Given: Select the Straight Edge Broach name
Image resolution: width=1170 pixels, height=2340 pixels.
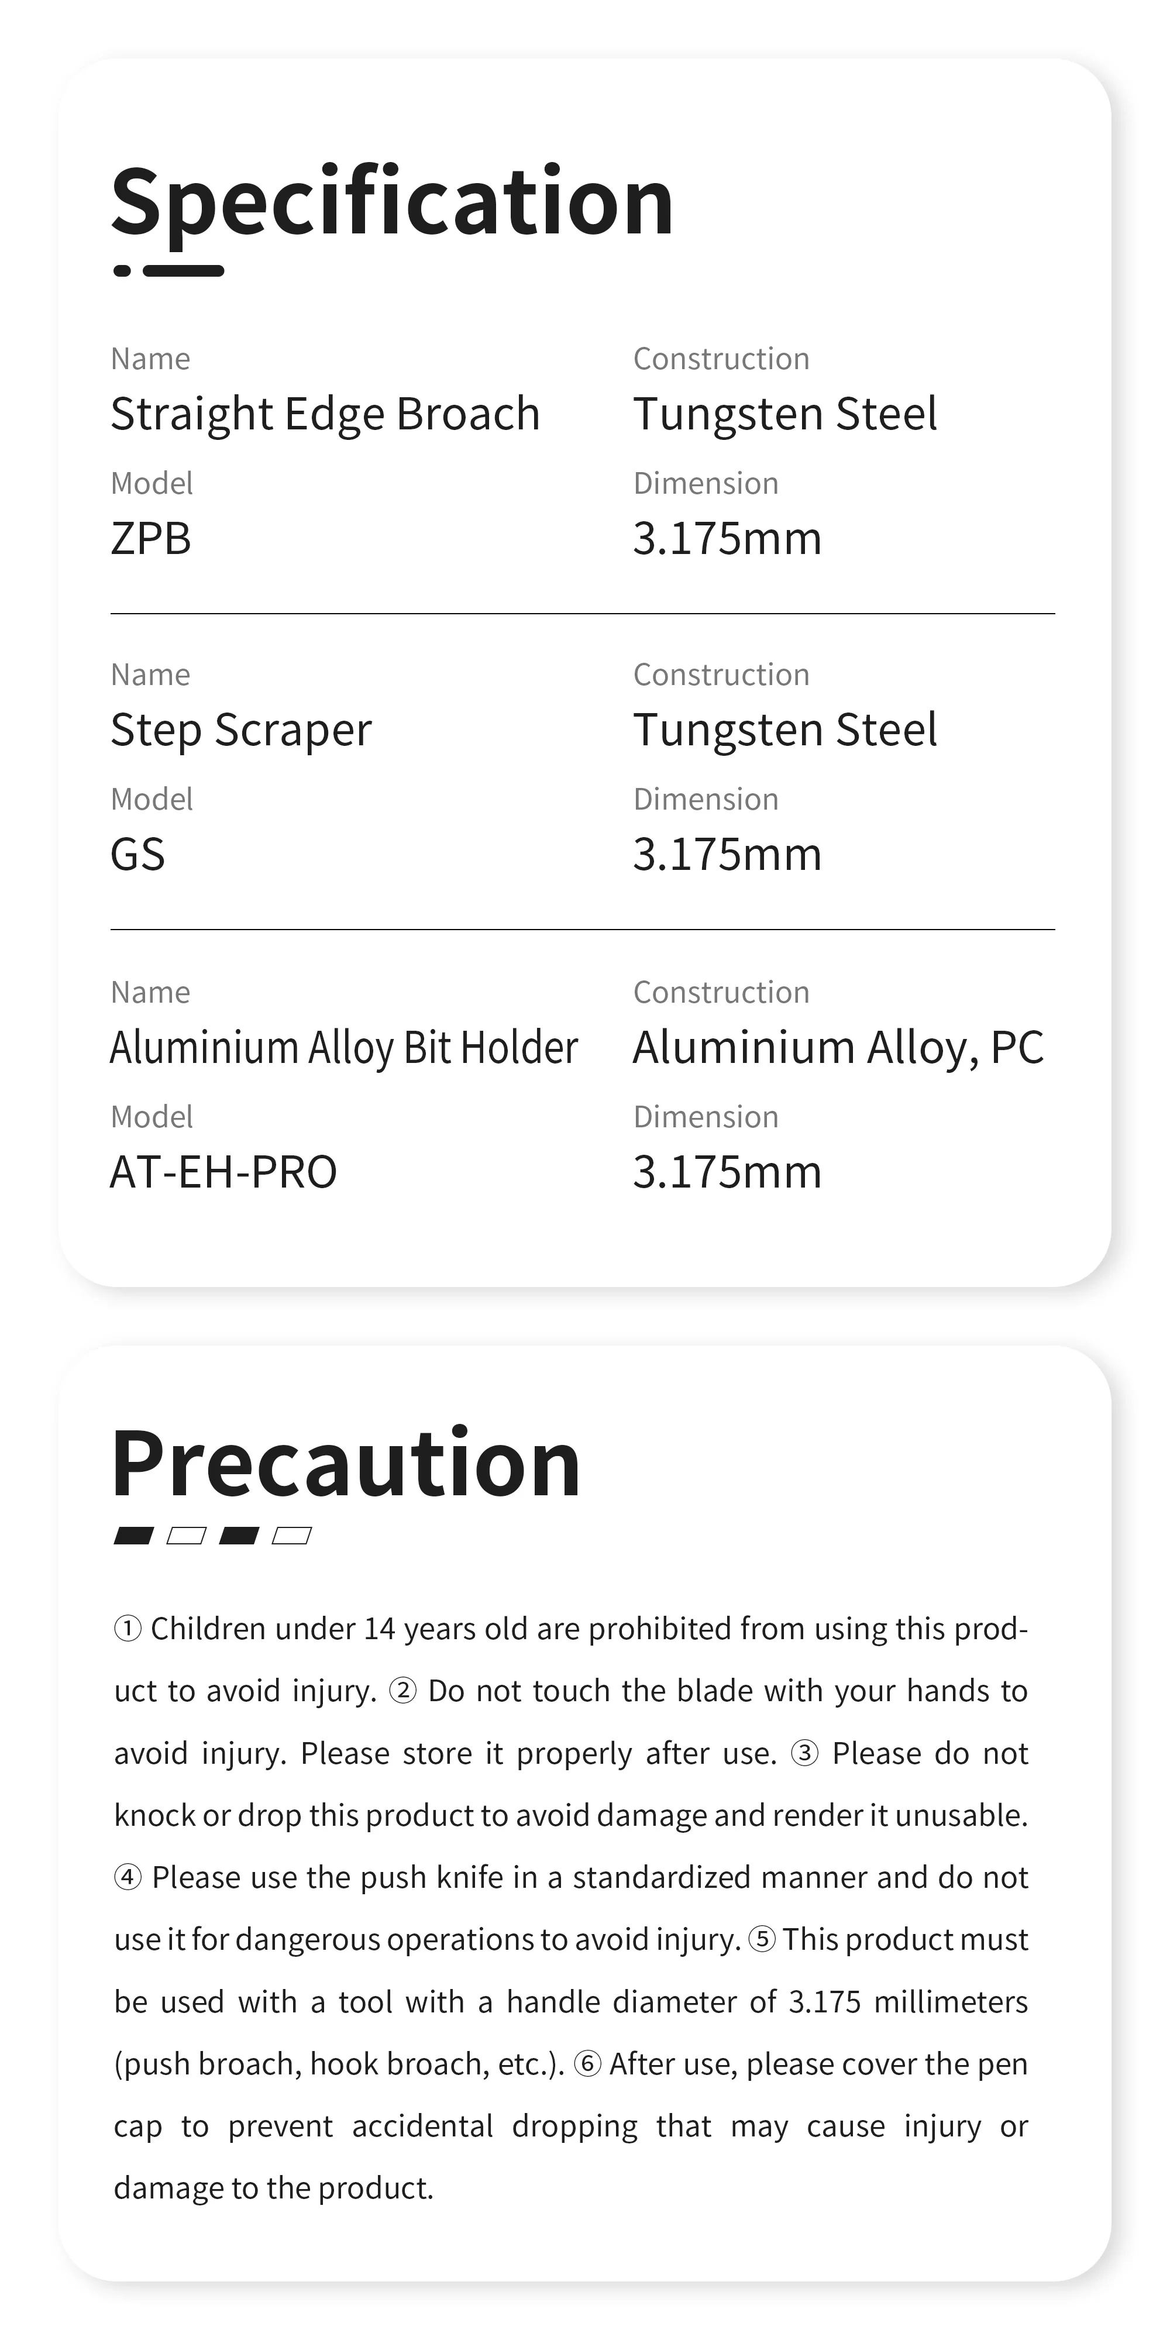Looking at the screenshot, I should (325, 414).
